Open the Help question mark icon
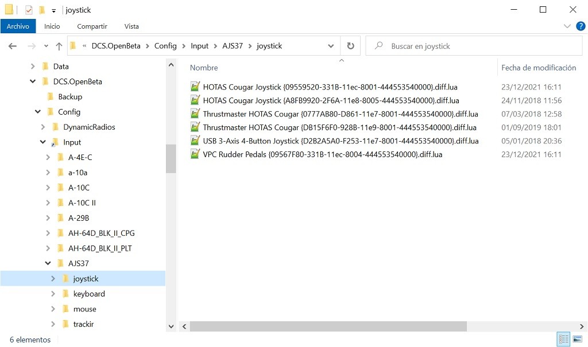The image size is (588, 347). (581, 26)
